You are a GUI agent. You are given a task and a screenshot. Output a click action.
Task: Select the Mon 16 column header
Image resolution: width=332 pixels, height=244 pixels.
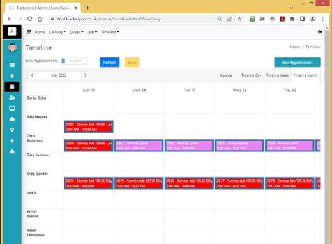coord(139,90)
